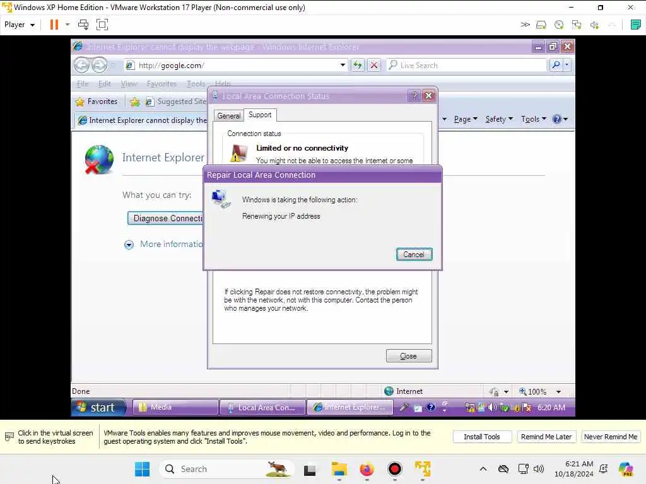Switch to Support tab in connection status

pos(260,115)
